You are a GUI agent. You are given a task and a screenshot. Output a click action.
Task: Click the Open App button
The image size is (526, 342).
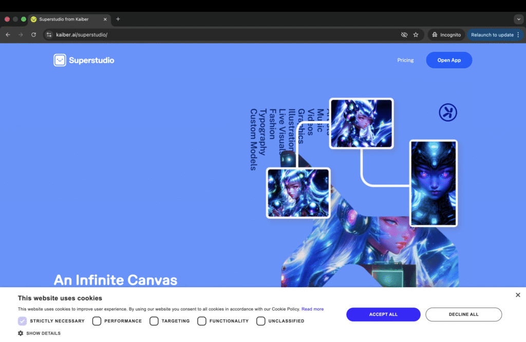pyautogui.click(x=449, y=60)
